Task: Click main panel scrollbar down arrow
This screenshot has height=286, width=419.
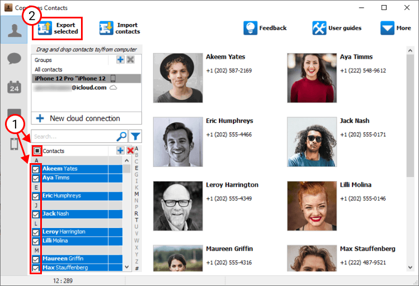Action: coord(410,268)
